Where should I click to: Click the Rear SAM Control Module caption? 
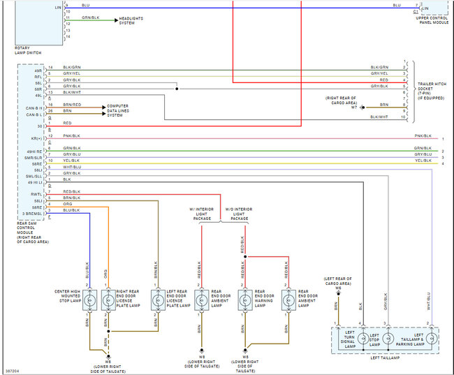(x=32, y=233)
